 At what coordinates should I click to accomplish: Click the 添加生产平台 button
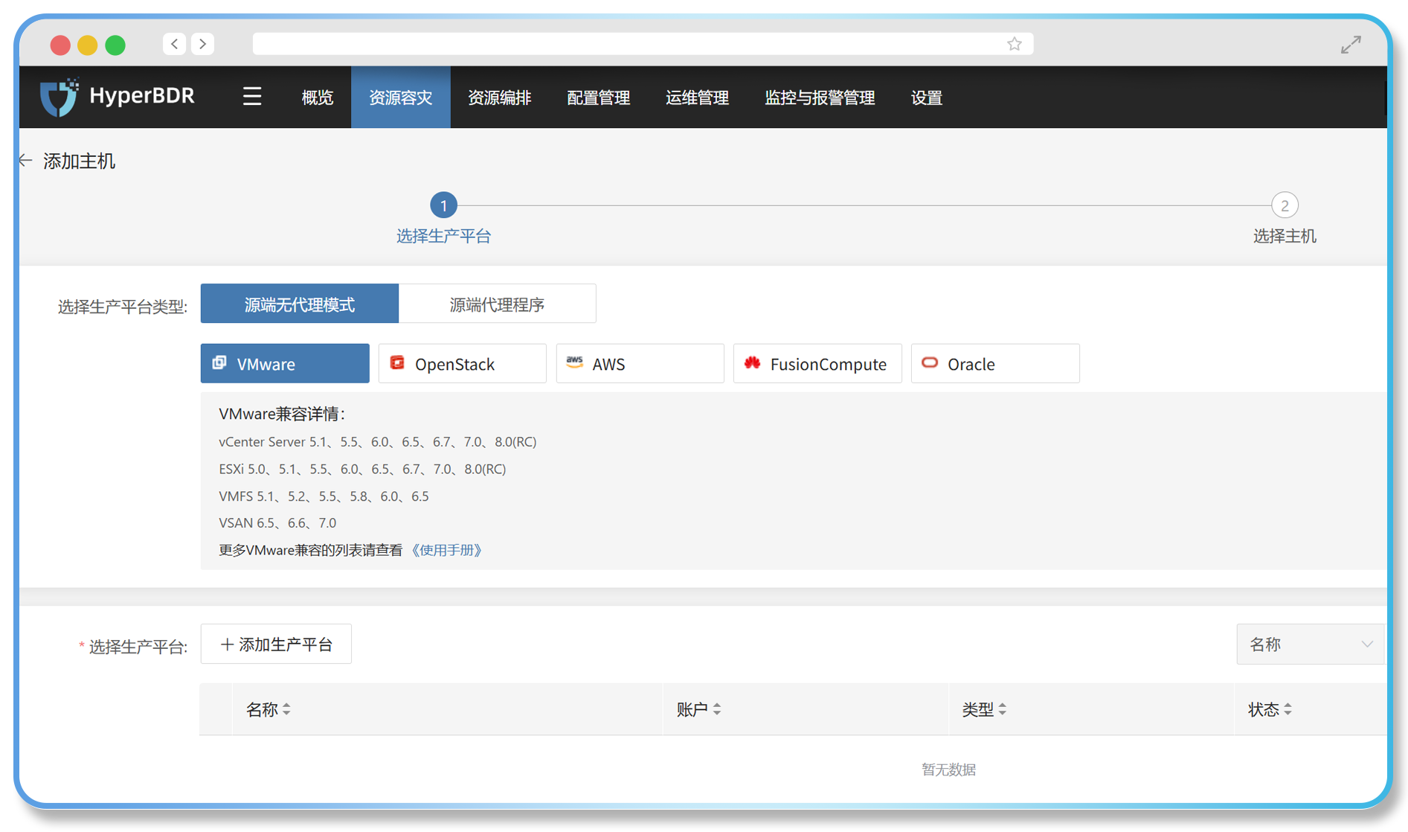(275, 644)
